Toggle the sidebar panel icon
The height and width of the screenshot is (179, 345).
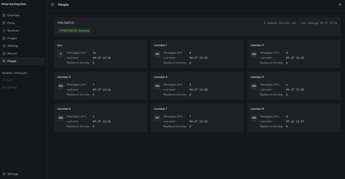click(53, 5)
